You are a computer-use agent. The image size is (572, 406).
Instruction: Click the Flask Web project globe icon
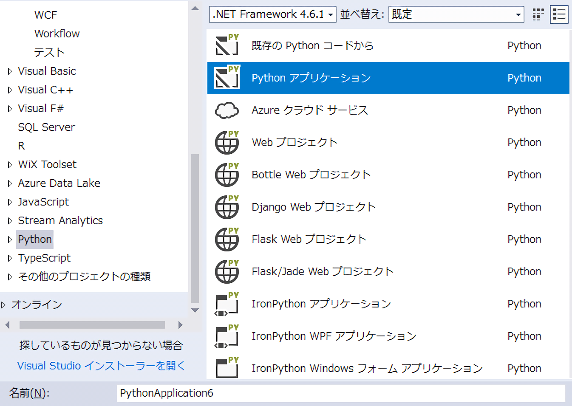227,240
